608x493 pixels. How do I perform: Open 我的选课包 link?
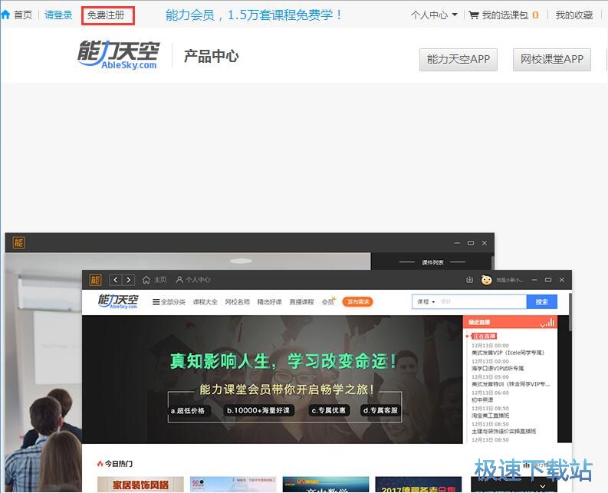pyautogui.click(x=504, y=15)
